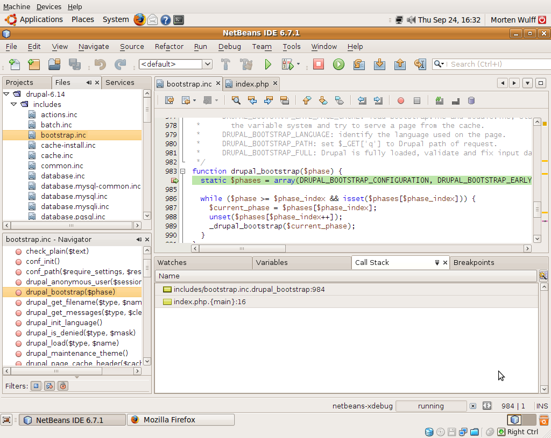Click the NetBeans IDE 6.7.1 taskbar button
This screenshot has width=551, height=438.
[x=72, y=420]
